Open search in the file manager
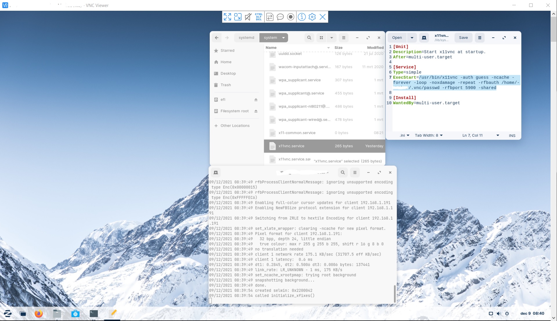The width and height of the screenshot is (557, 321). coord(309,37)
